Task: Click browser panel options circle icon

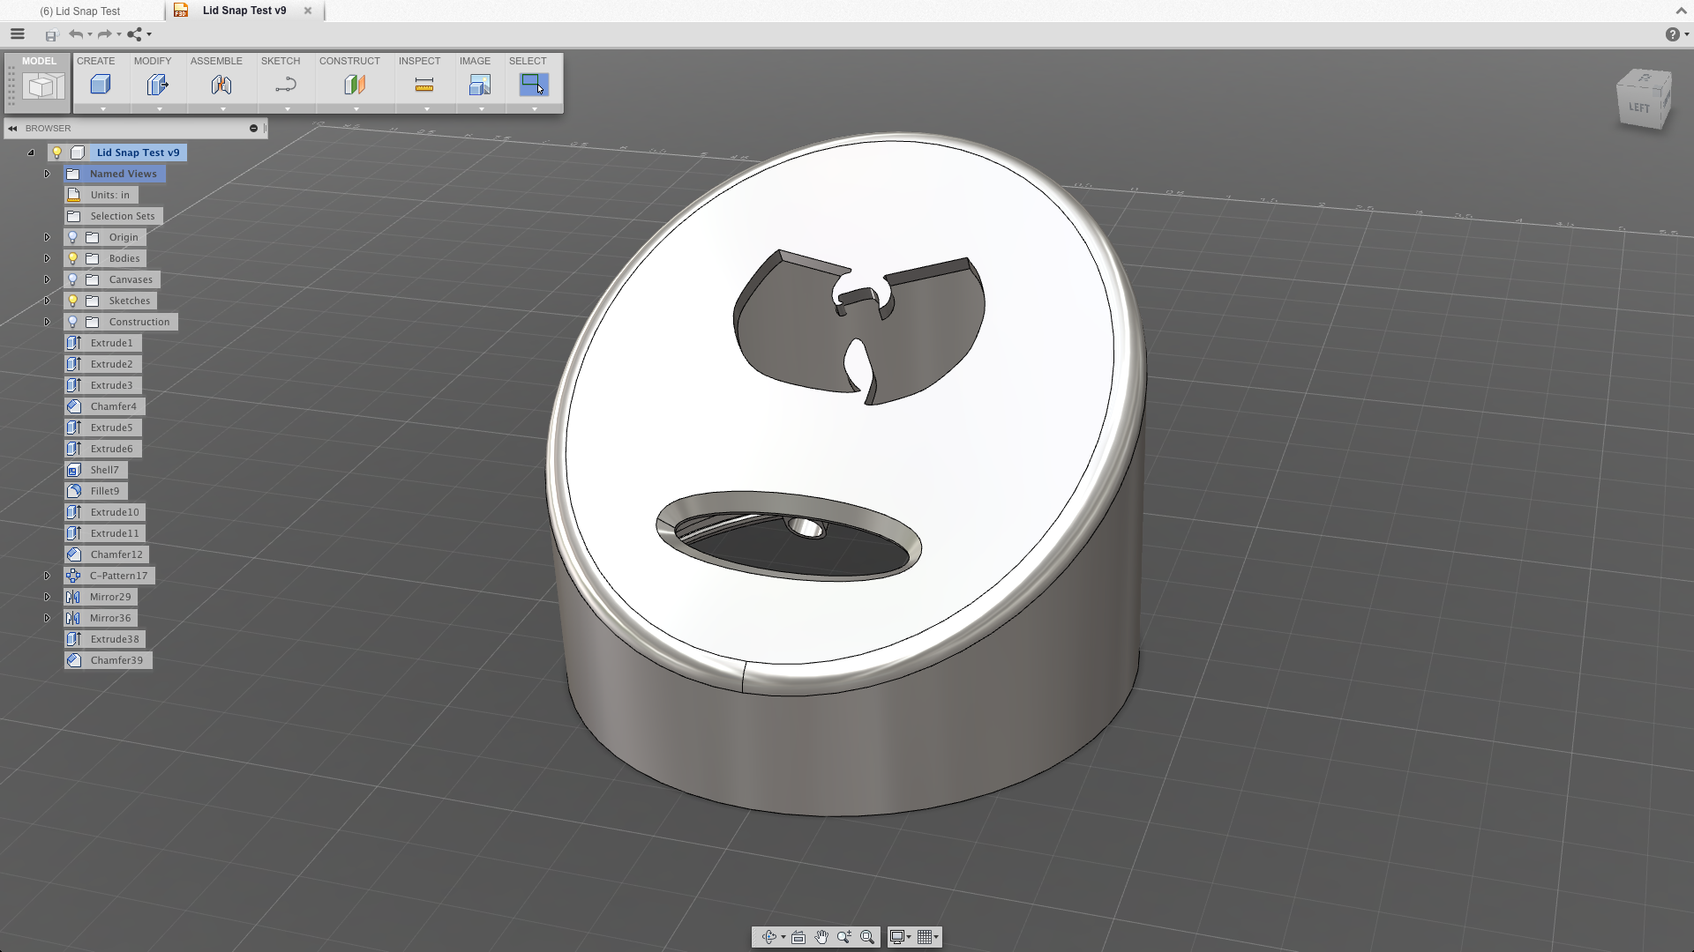Action: pos(253,129)
